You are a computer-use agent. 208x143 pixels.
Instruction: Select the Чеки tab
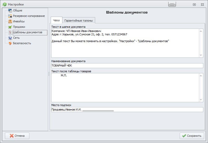[56, 20]
